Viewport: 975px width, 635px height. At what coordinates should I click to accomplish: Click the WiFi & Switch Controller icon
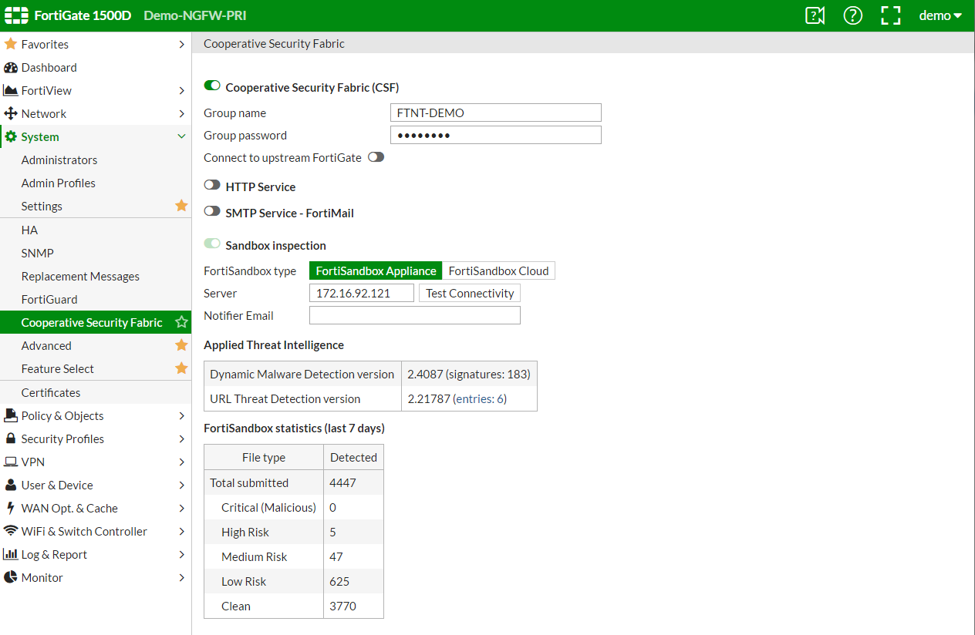(10, 531)
